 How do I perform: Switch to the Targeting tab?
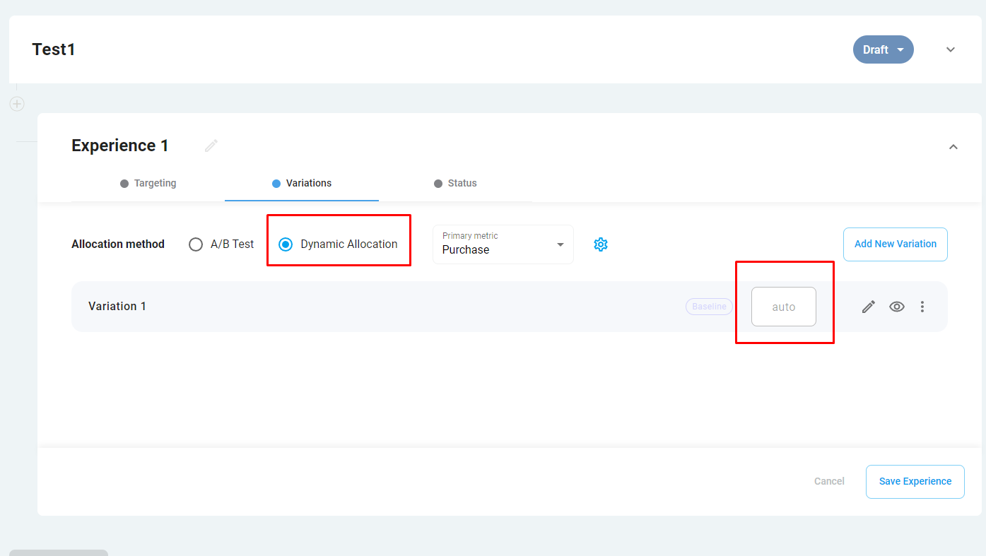148,183
